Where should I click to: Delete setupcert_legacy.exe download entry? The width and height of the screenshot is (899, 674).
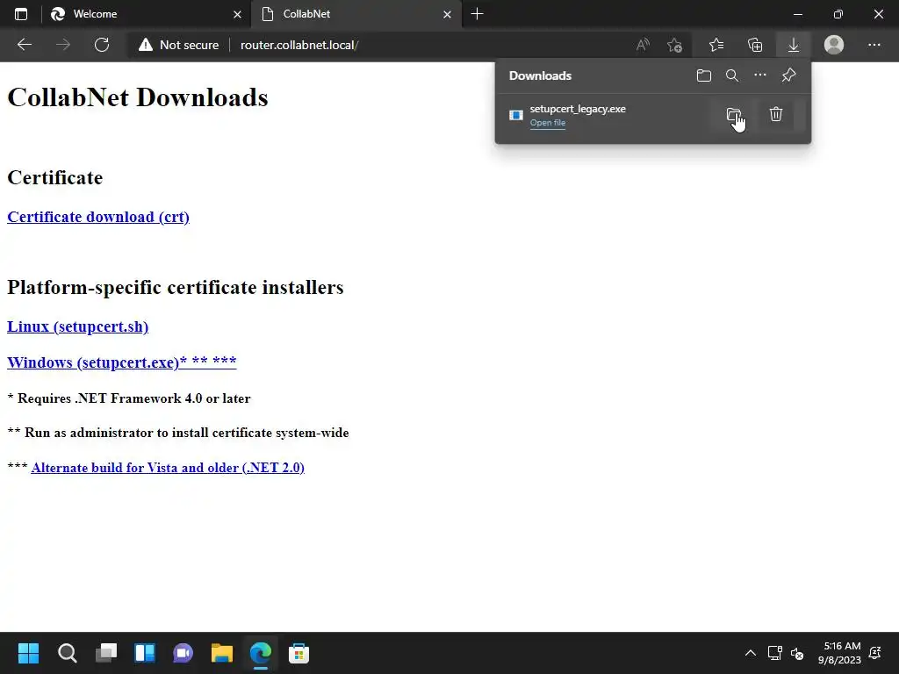tap(776, 115)
